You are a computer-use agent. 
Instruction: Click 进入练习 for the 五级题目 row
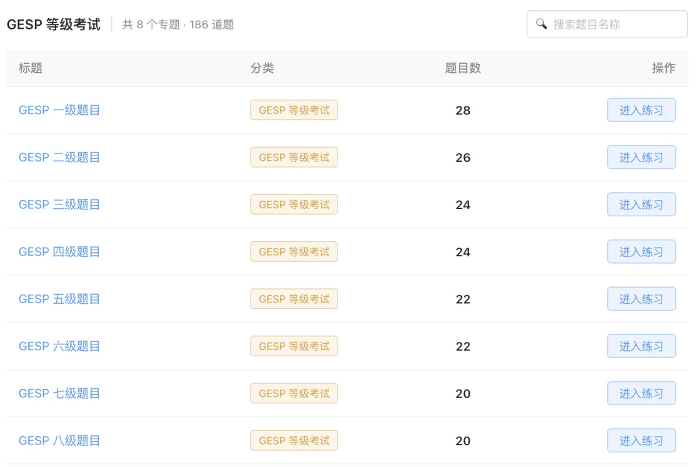click(641, 299)
